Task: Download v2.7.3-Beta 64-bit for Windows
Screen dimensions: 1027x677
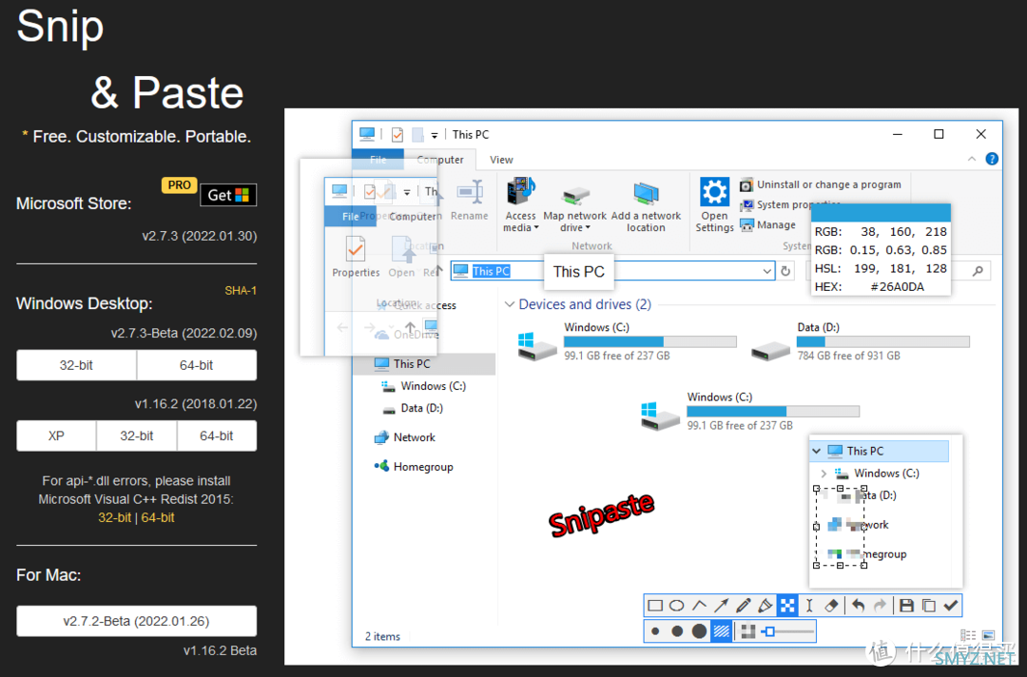Action: coord(197,365)
